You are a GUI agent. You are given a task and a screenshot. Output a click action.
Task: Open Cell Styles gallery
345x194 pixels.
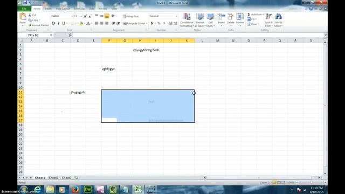210,20
